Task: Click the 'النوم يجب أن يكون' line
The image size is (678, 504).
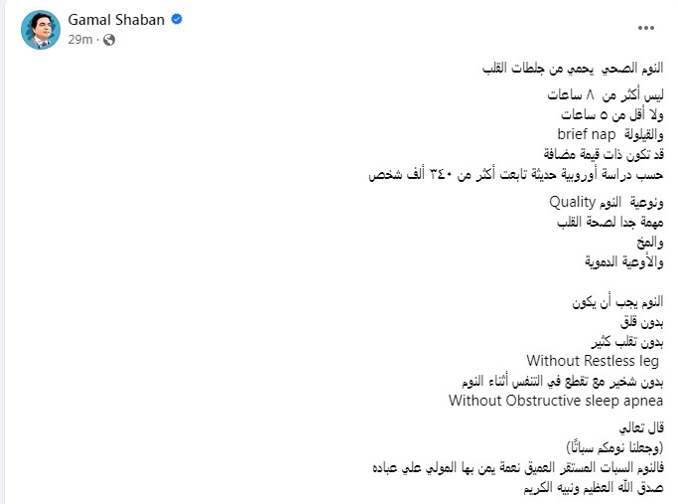Action: click(616, 301)
